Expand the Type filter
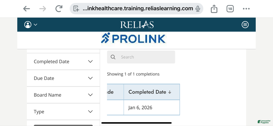The height and width of the screenshot is (126, 273). [x=63, y=112]
